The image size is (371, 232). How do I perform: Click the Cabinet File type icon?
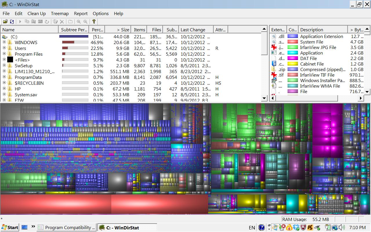(274, 64)
